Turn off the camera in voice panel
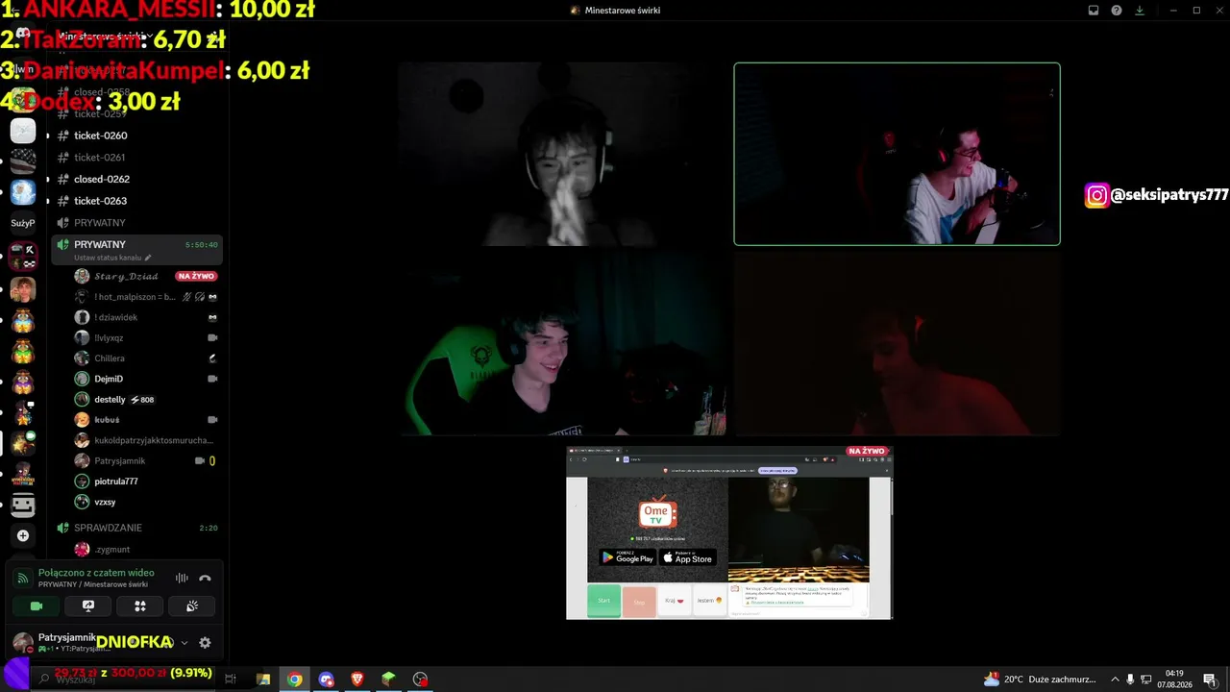This screenshot has width=1230, height=692. click(37, 606)
